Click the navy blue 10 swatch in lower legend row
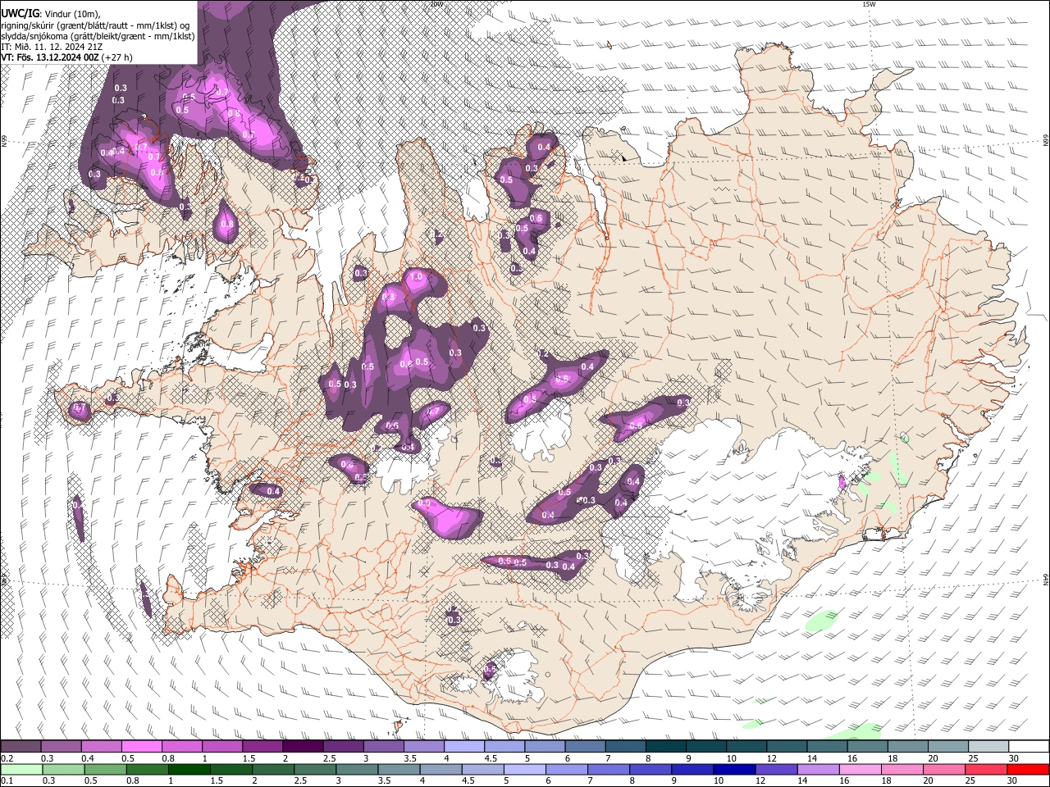This screenshot has width=1050, height=787. point(734,769)
